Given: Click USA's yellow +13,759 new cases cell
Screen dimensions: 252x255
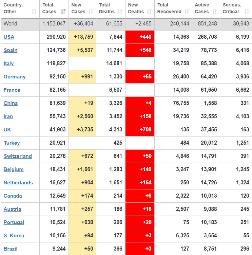Looking at the screenshot, I should (x=82, y=37).
